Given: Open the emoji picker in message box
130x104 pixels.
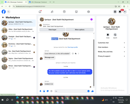Looking at the screenshot, I should click(88, 91).
